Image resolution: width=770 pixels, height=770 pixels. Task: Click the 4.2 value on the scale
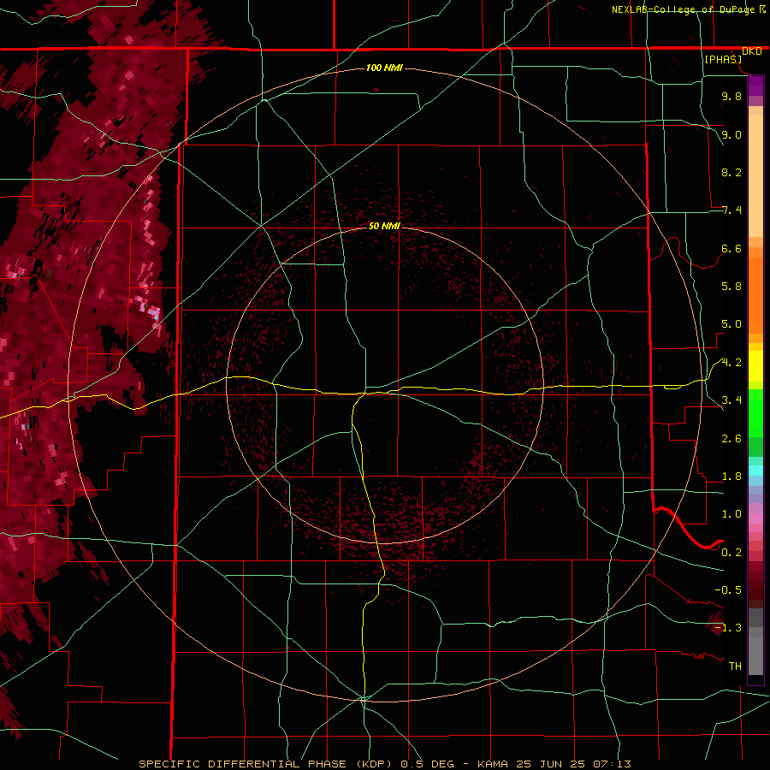pyautogui.click(x=731, y=363)
